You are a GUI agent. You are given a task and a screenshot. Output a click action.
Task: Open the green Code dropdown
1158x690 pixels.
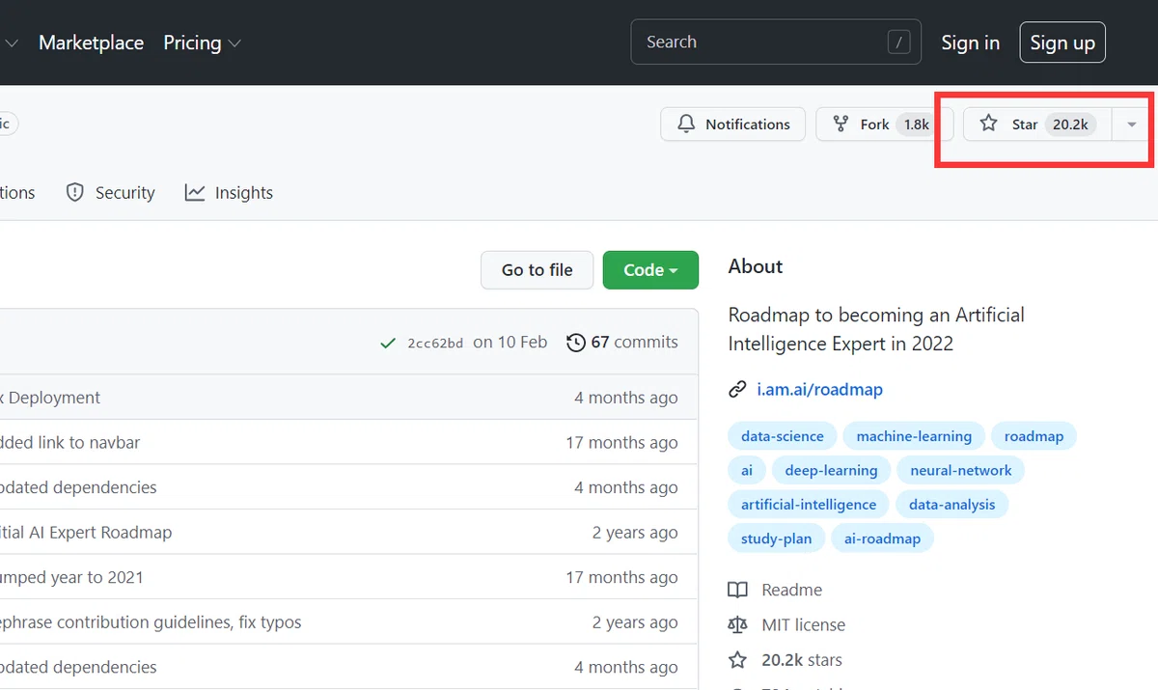[x=650, y=270]
